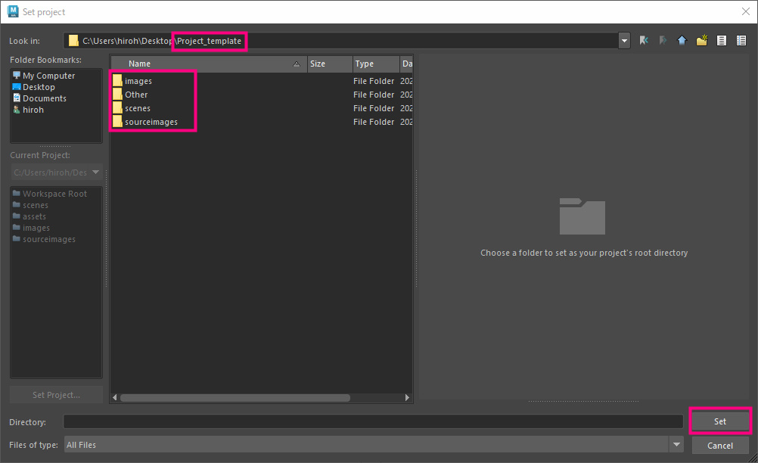
Task: Switch to detail view icon
Action: (741, 41)
